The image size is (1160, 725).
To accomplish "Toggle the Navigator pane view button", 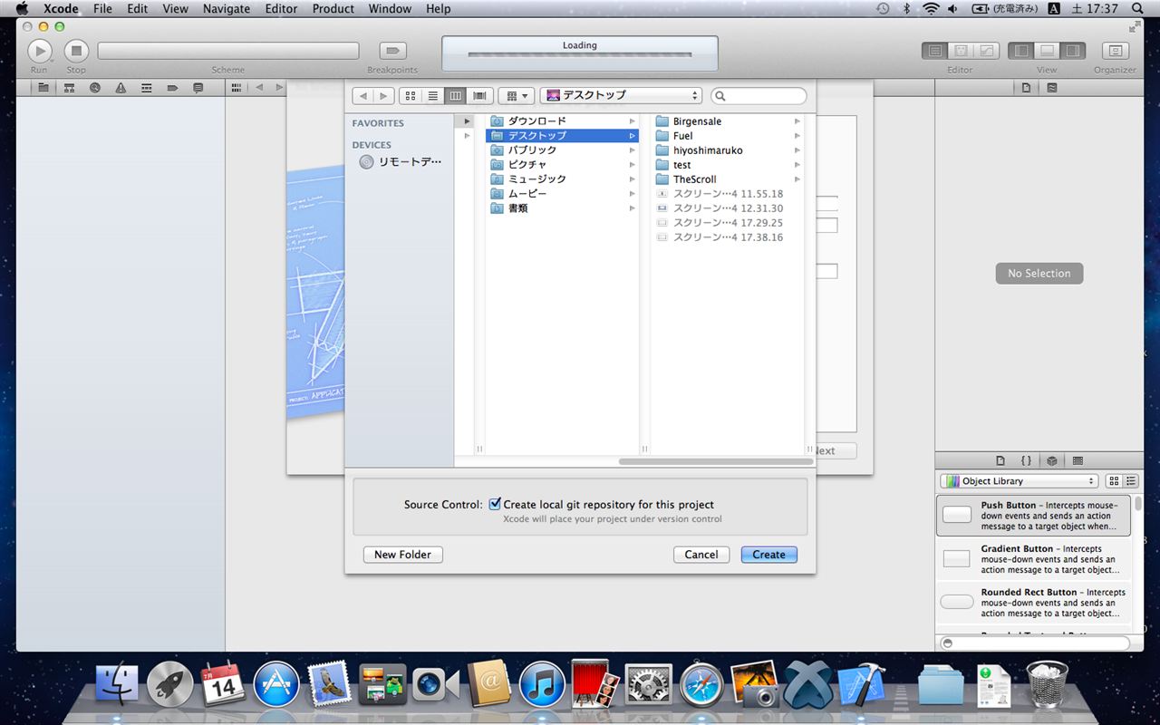I will [x=1021, y=51].
